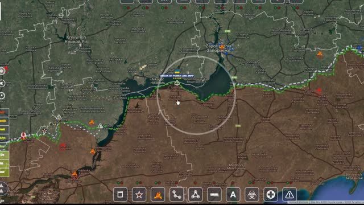Select the triangle polygon tool icon

tap(196, 194)
